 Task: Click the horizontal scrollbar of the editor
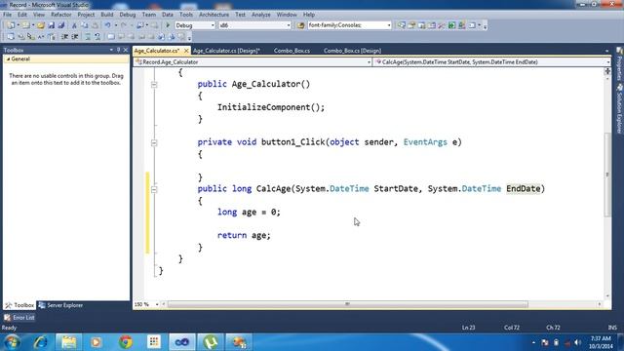point(347,304)
